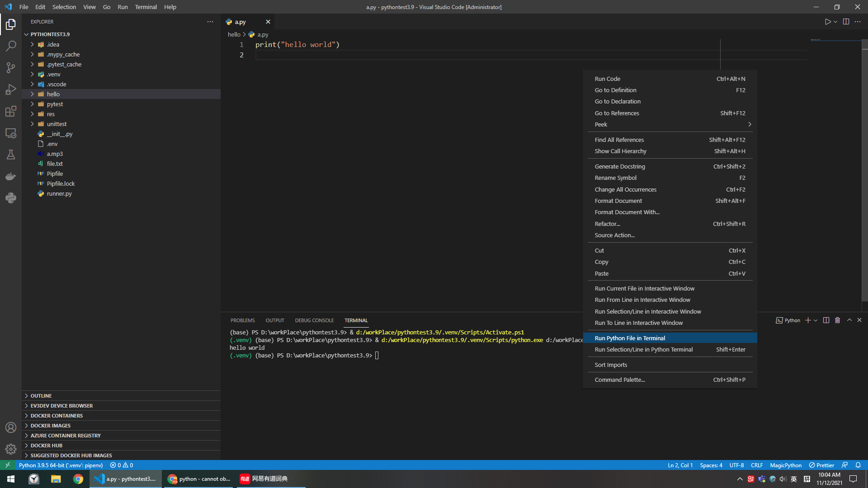Open the terminal launch profile dropdown
Screen dimensions: 868x488
click(x=816, y=320)
